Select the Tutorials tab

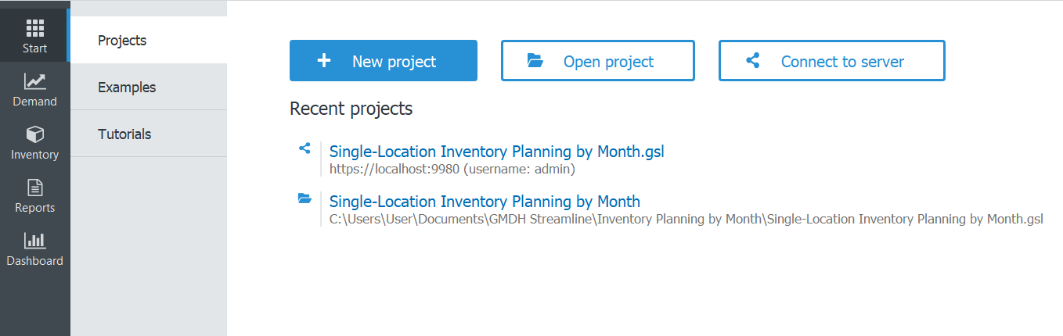coord(124,134)
